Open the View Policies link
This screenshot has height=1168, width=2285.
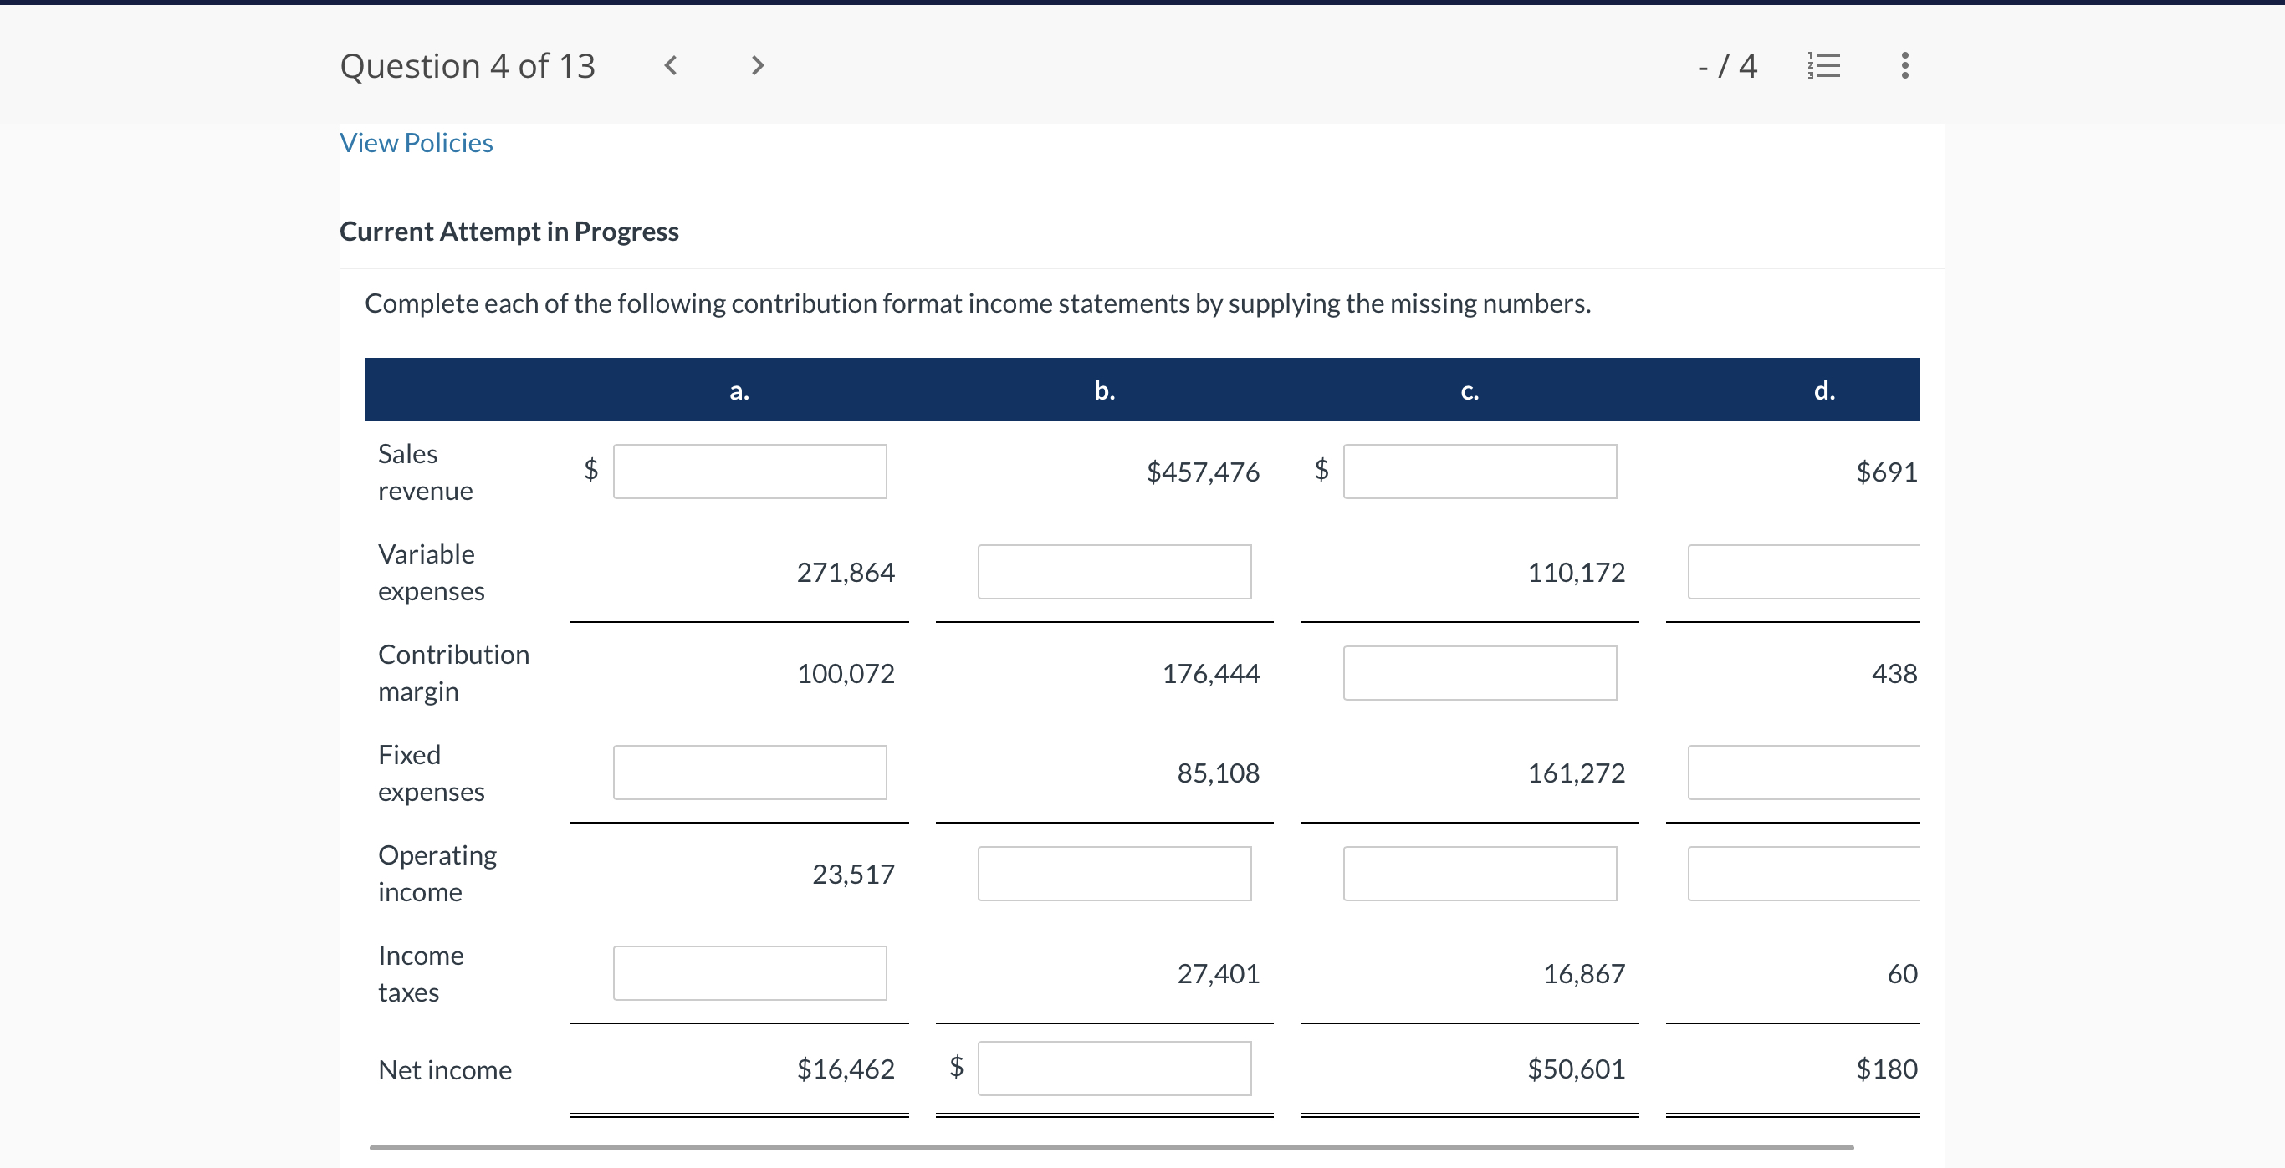(416, 143)
